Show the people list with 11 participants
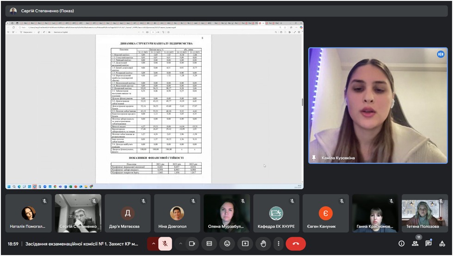453x256 pixels. pos(415,244)
